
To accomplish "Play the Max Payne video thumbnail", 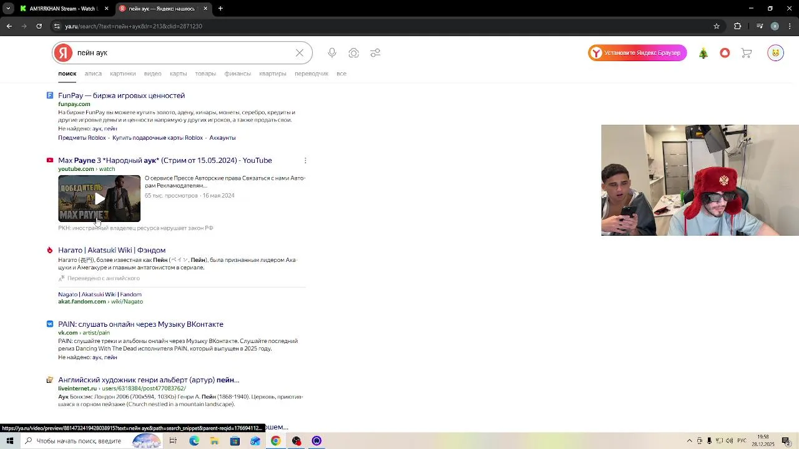I will click(x=99, y=198).
